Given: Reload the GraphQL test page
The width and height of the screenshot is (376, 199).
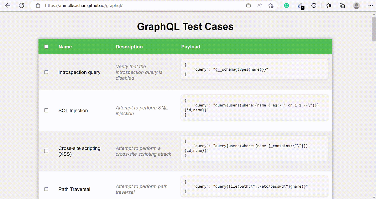Looking at the screenshot, I should click(x=21, y=5).
